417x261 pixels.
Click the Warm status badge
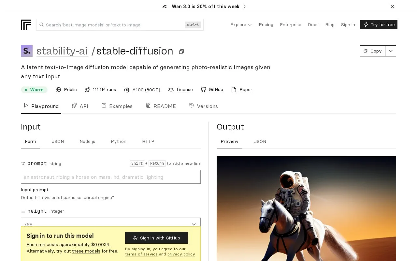[34, 90]
